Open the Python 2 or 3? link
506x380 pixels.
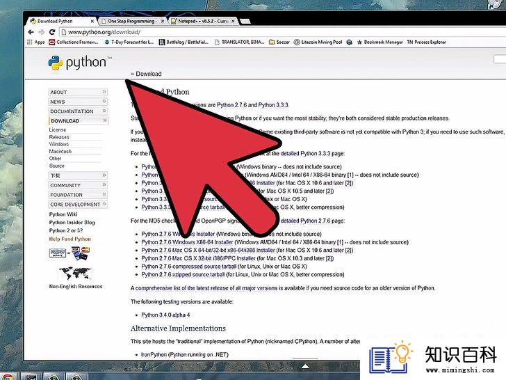(66, 230)
